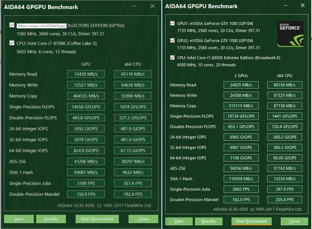Viewport: 312px width, 229px height.
Task: Click the 6965 GIOPS result
Action: coord(241,137)
